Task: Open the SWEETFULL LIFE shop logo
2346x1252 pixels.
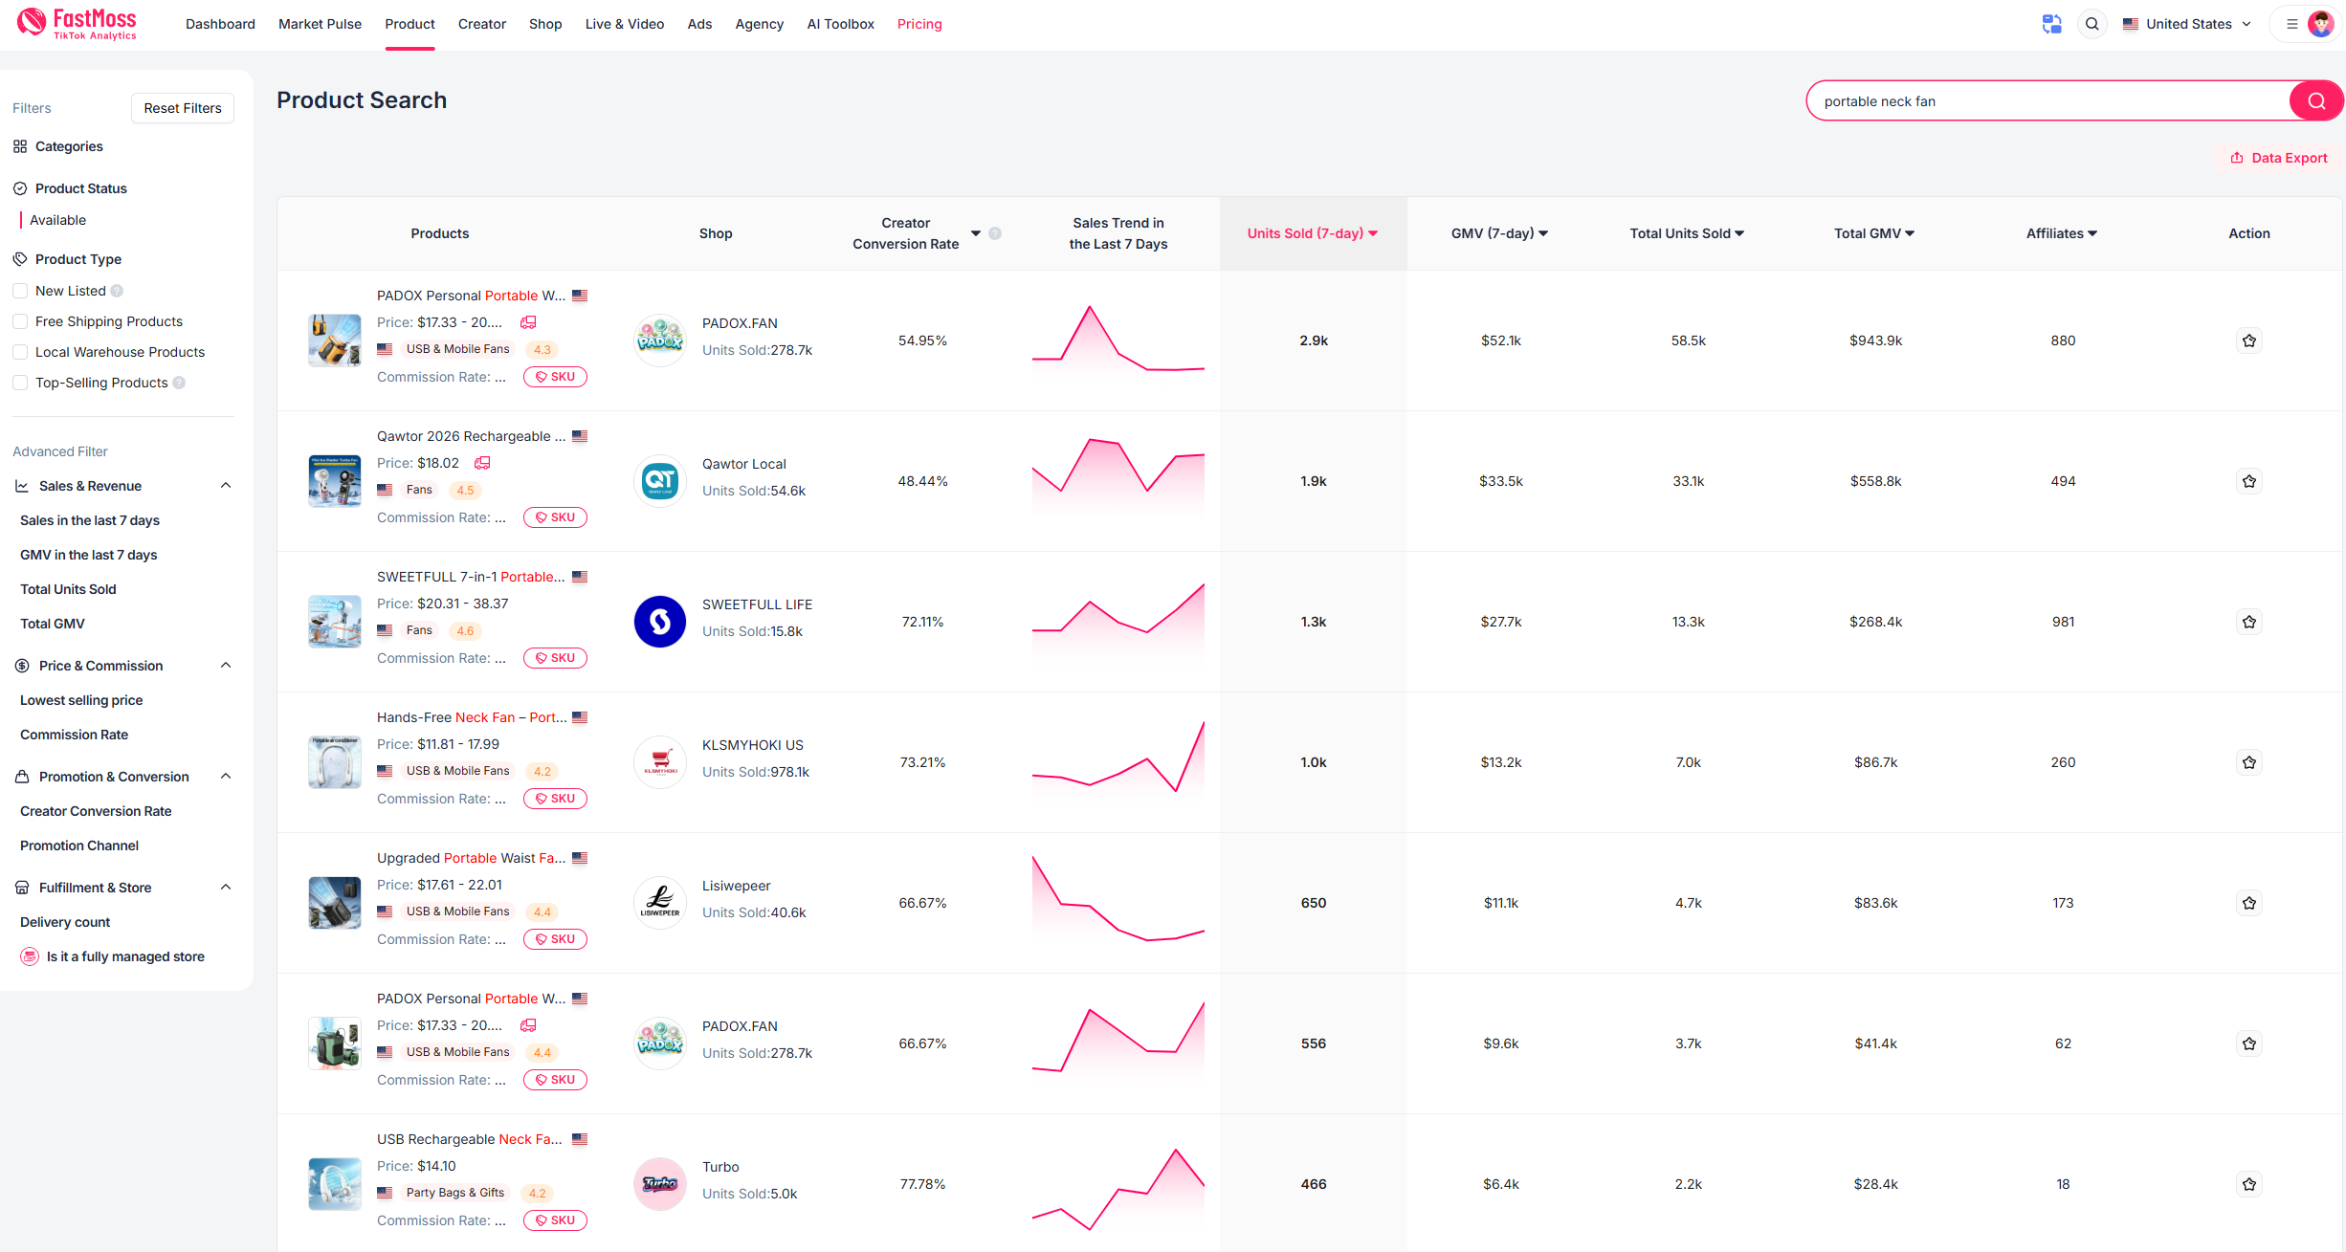Action: coord(660,622)
